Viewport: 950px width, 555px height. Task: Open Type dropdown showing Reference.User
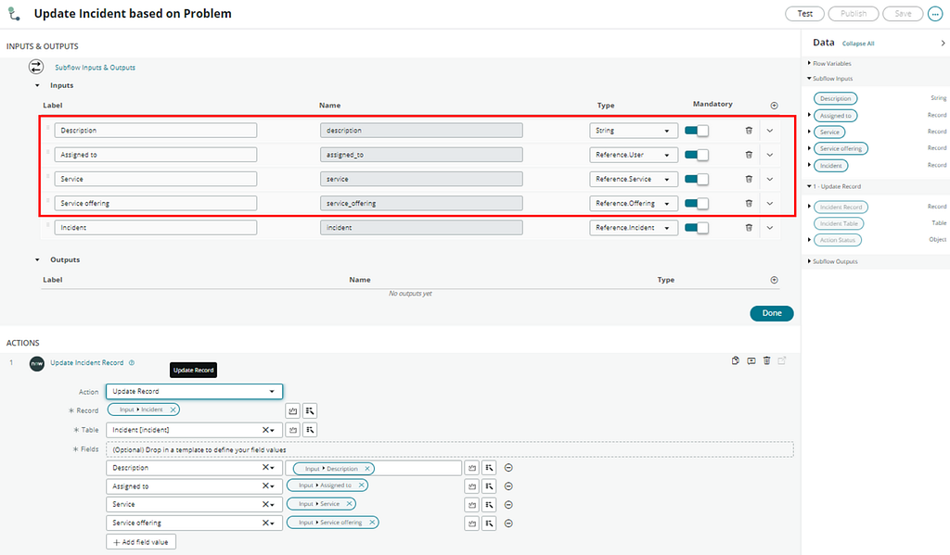(633, 155)
